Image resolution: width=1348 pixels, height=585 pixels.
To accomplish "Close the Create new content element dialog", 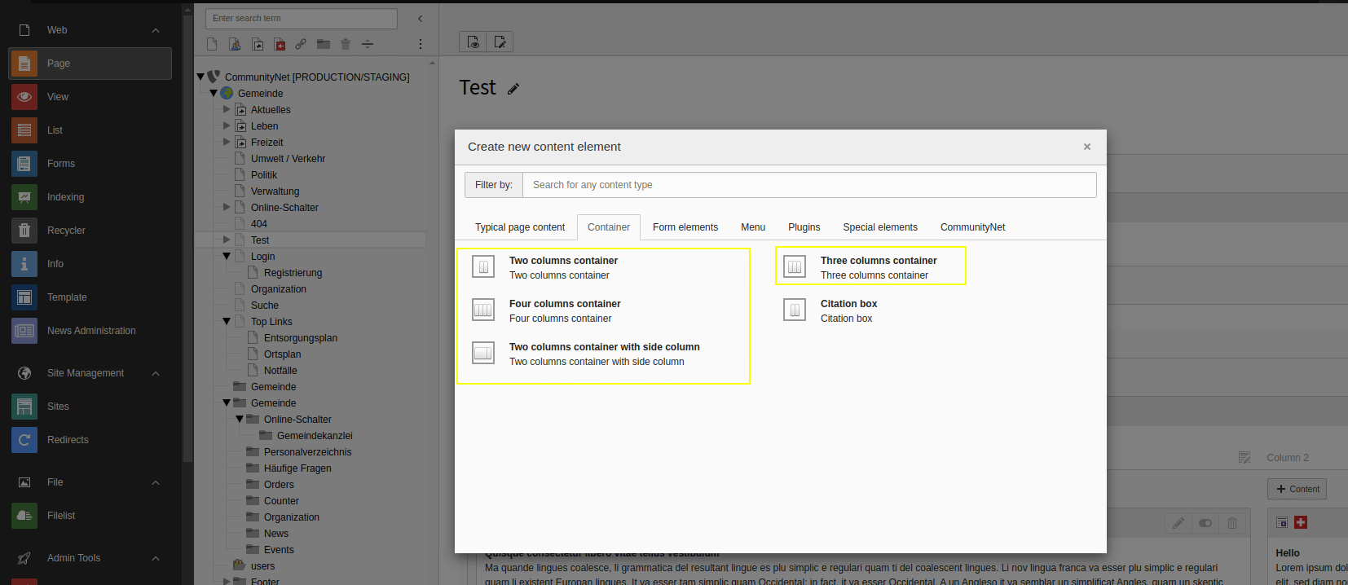I will (x=1087, y=147).
